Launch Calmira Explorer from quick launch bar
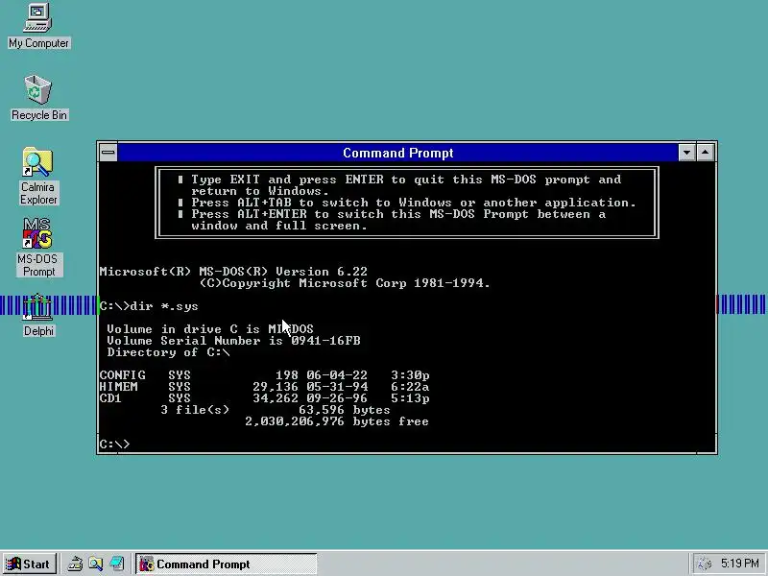Screen dimensions: 768x576 (x=95, y=564)
